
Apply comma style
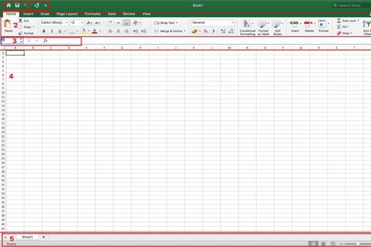213,31
